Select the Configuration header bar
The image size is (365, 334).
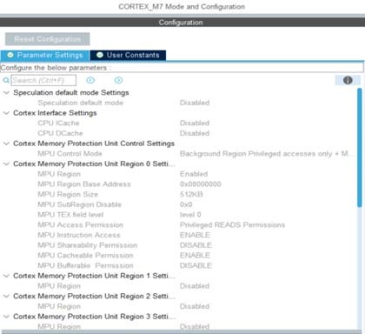pos(182,23)
